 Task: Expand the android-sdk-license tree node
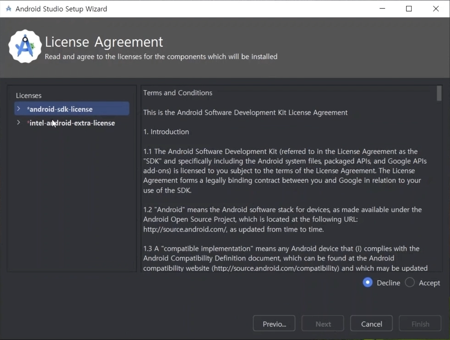(x=18, y=109)
